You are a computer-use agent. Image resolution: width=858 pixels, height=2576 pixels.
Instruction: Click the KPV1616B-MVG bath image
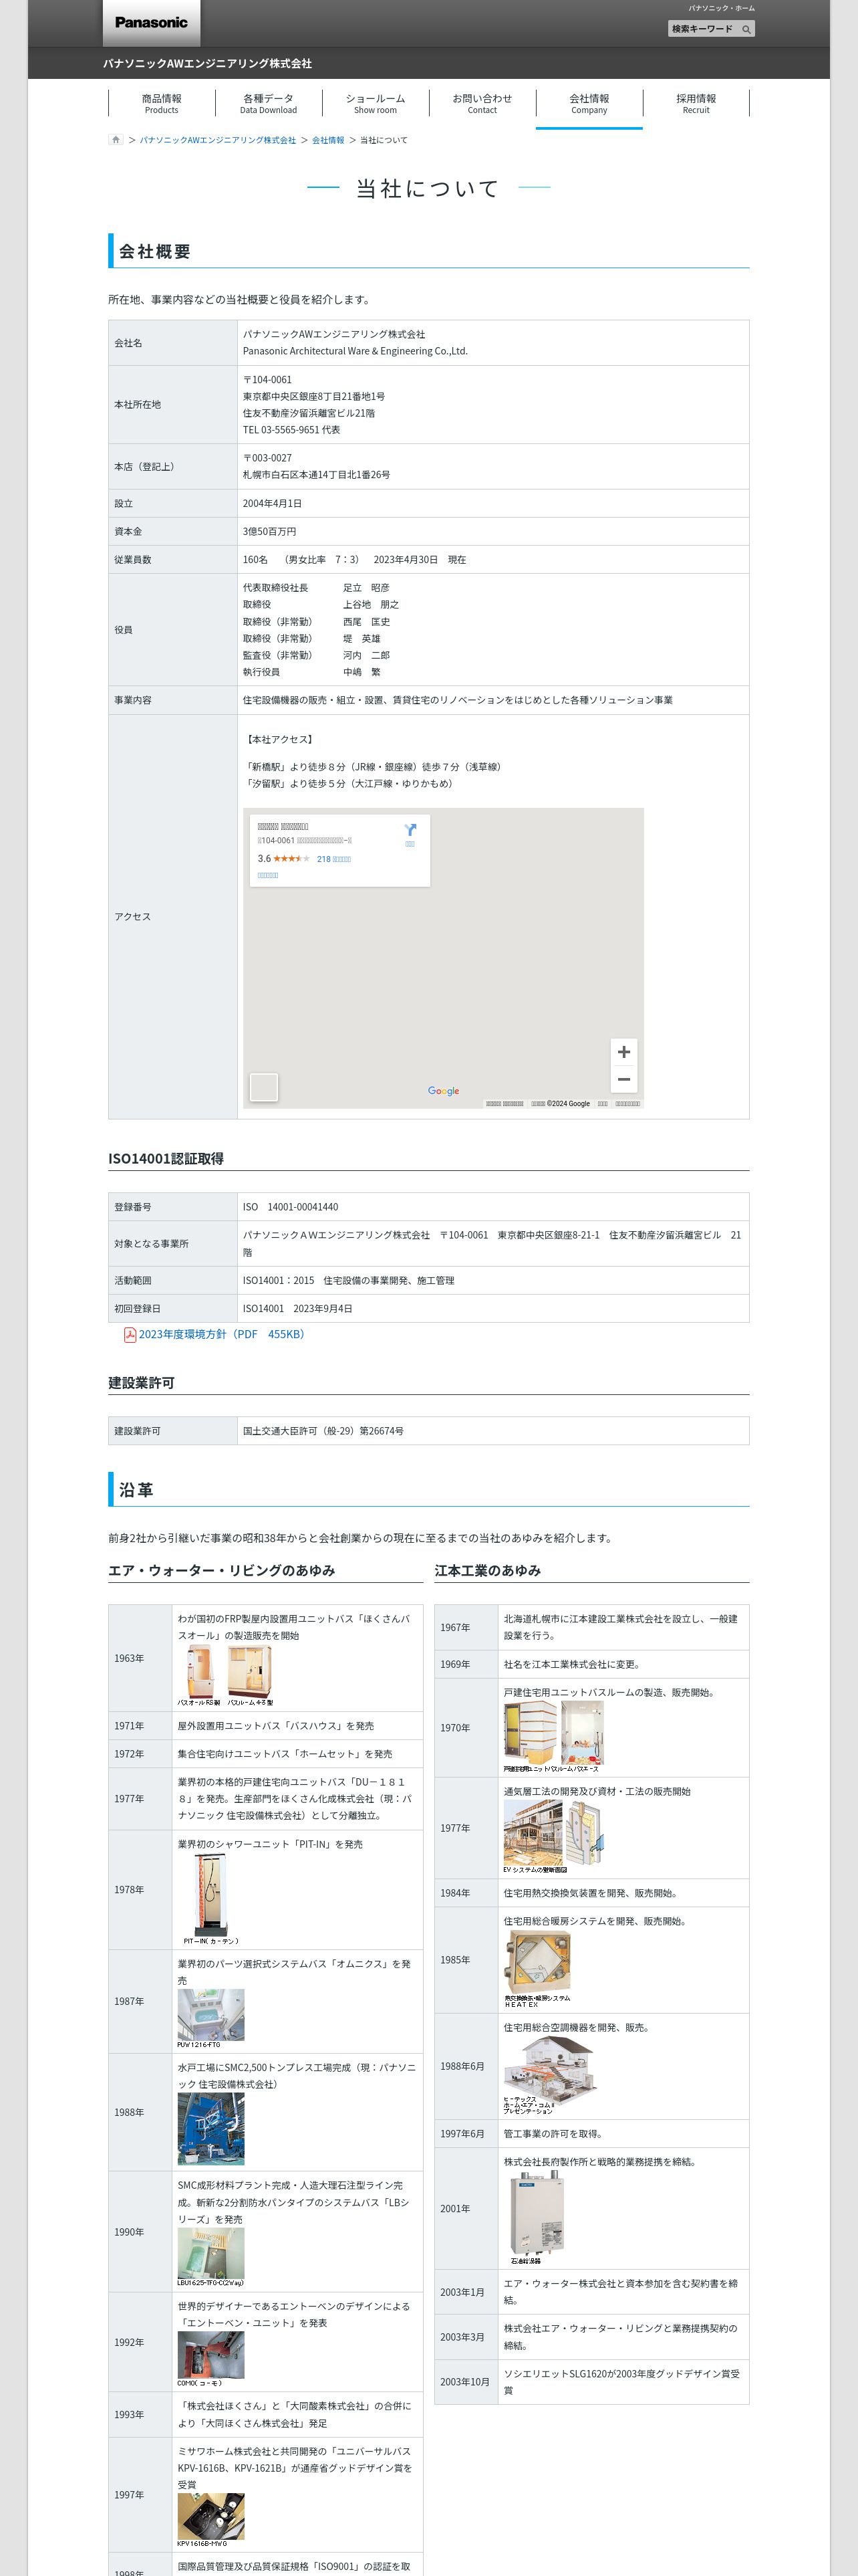(210, 2520)
